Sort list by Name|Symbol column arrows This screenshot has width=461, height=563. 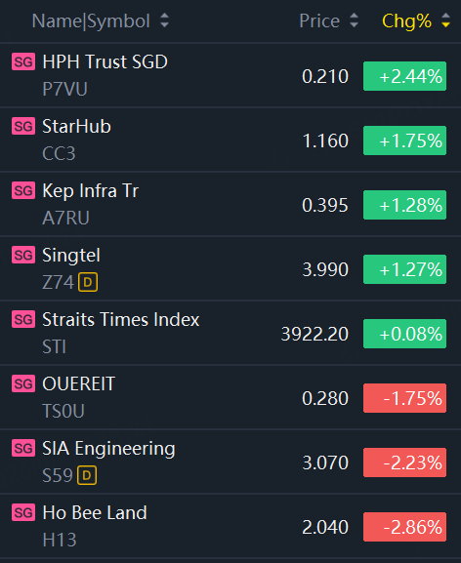point(164,20)
